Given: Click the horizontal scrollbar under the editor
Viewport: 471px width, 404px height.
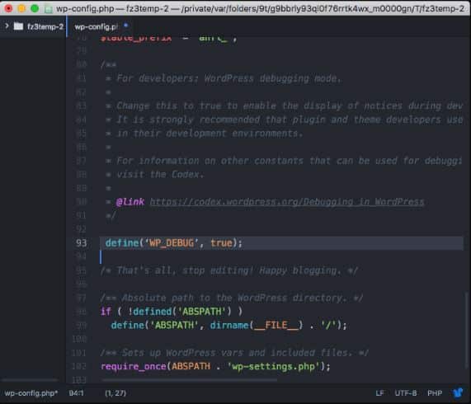Looking at the screenshot, I should 189,380.
